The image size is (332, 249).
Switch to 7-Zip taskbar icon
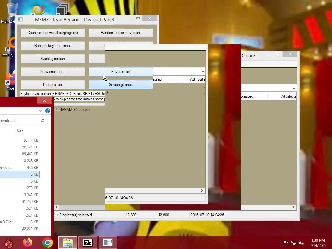click(88, 243)
